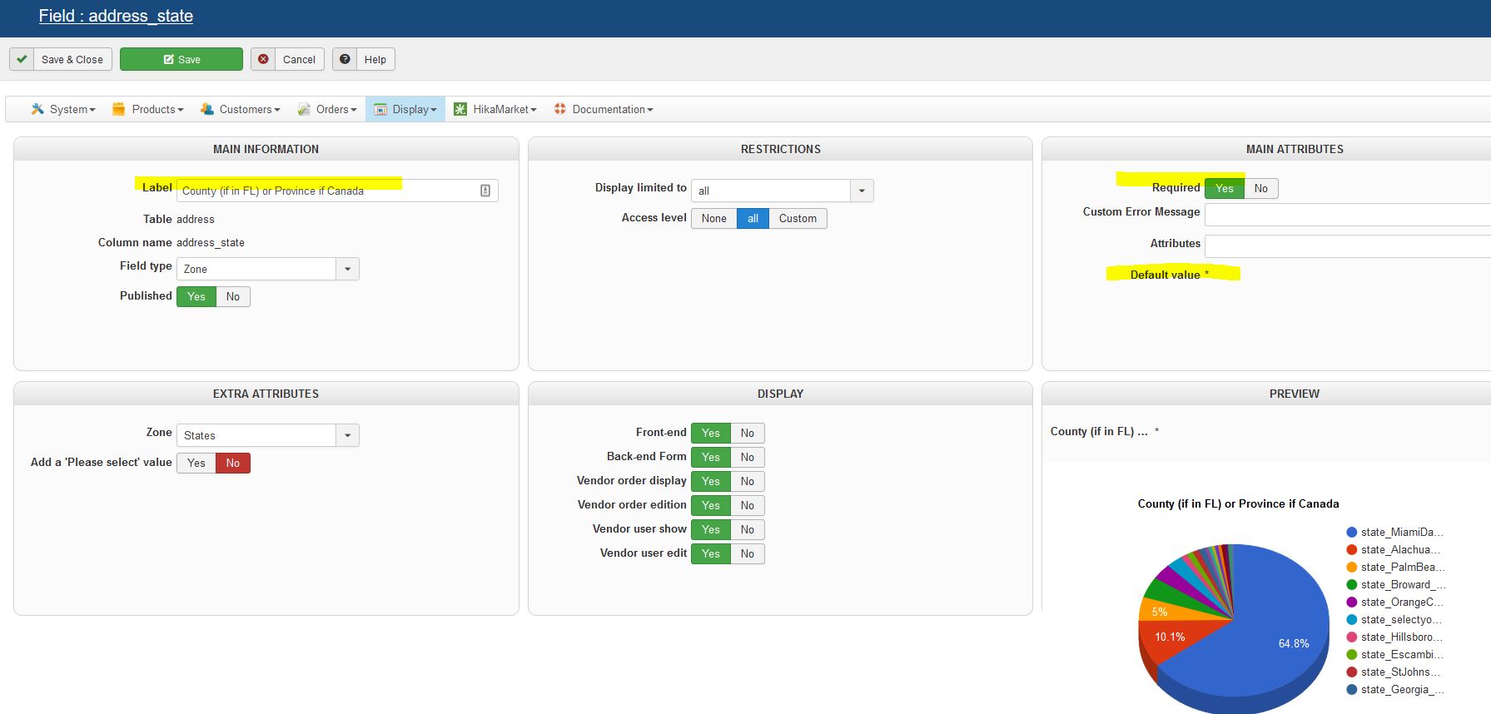This screenshot has width=1491, height=714.
Task: Set Back-end Form to No
Action: pos(748,457)
